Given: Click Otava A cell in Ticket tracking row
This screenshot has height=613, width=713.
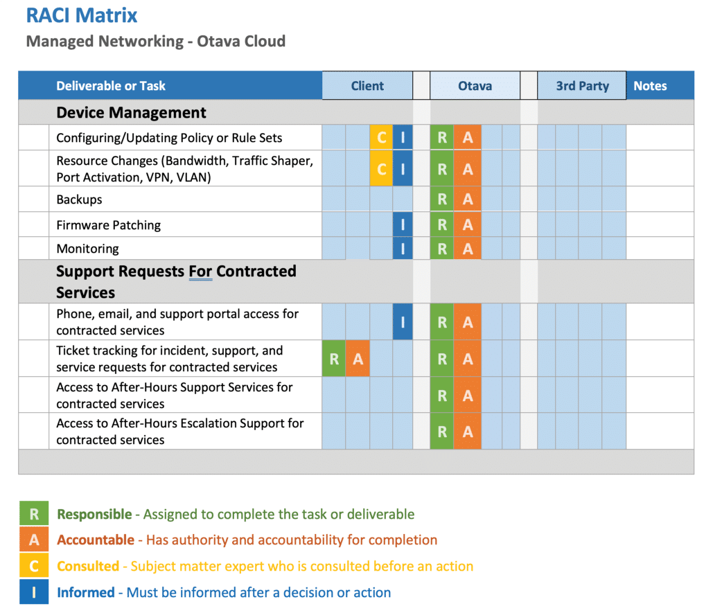Looking at the screenshot, I should (x=468, y=359).
